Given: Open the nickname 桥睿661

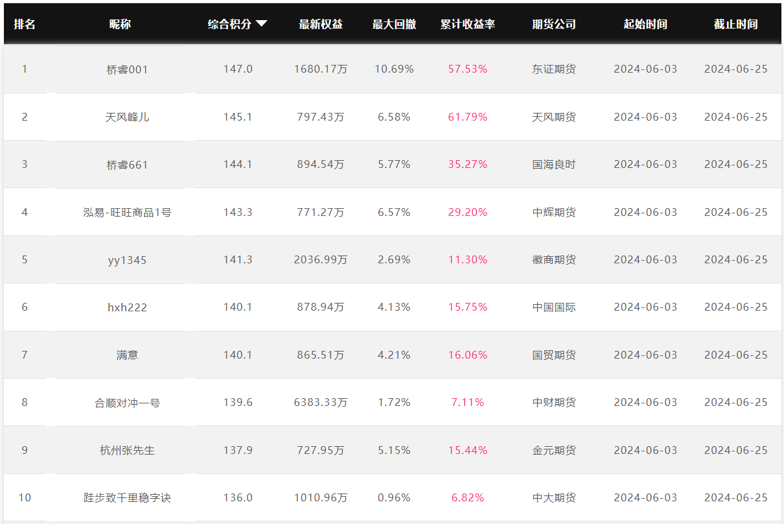Looking at the screenshot, I should [x=127, y=165].
